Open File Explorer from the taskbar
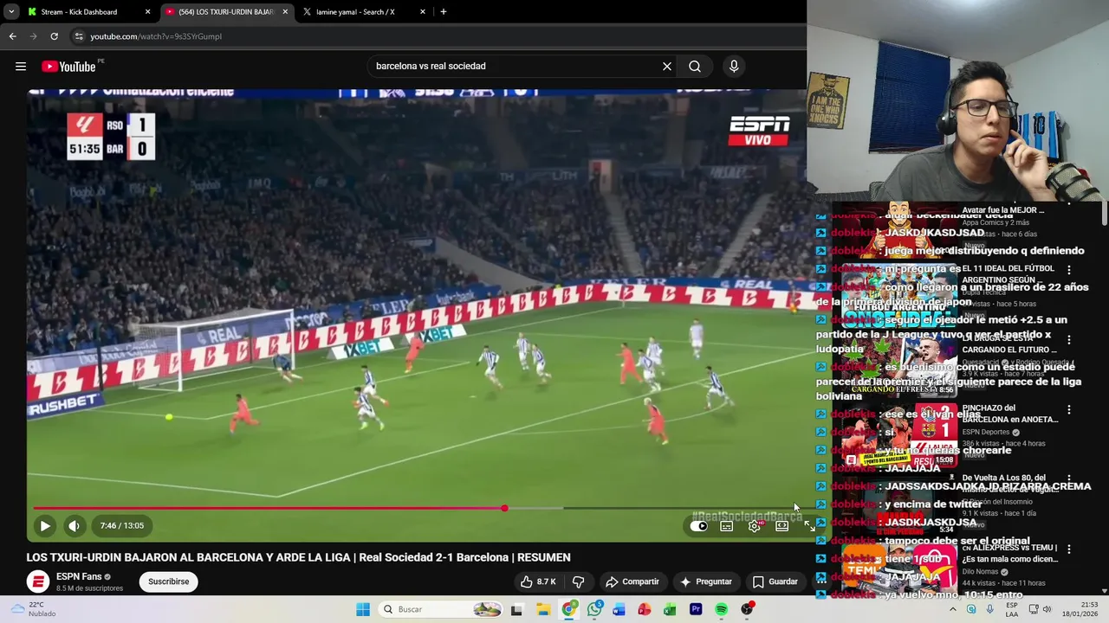Viewport: 1109px width, 623px height. (543, 609)
